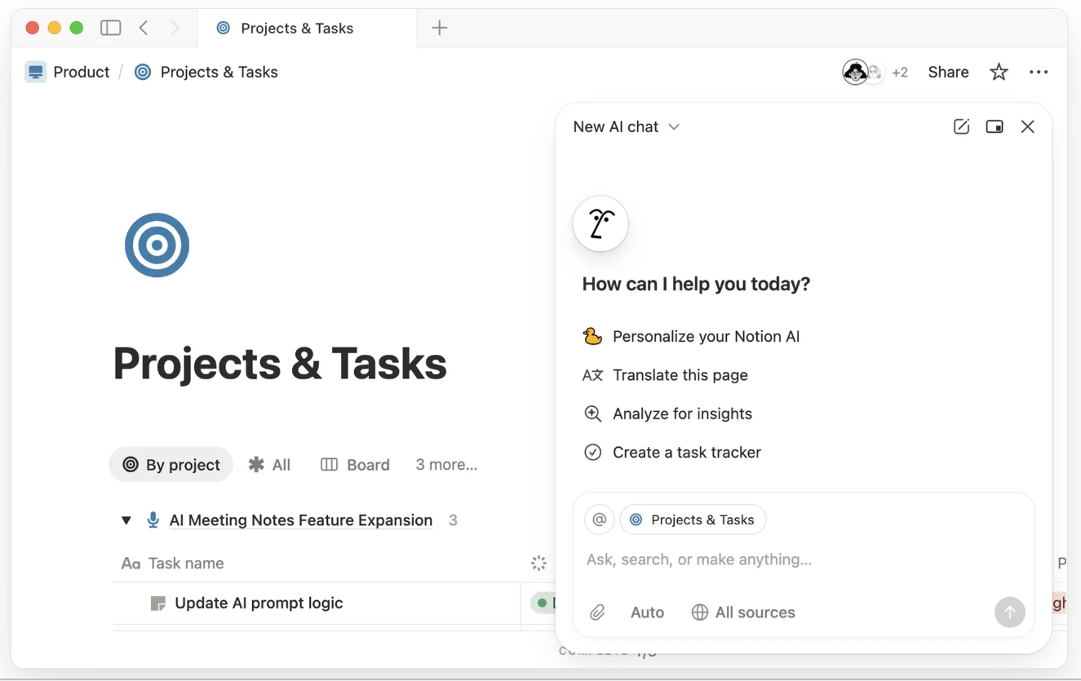Choose Personalize your Notion AI suggestion
The image size is (1081, 681).
click(692, 336)
